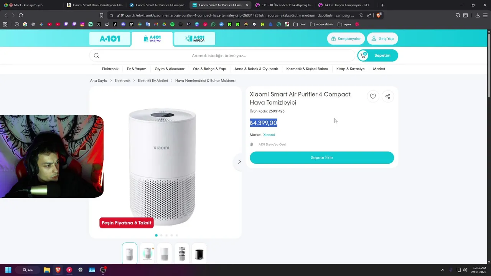Switch to the A101 Kapıda store tab

(x=194, y=39)
